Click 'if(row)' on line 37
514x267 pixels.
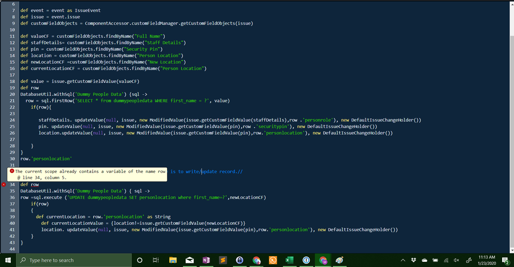40,204
